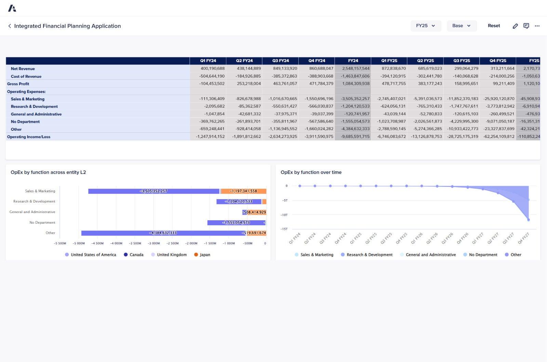
Task: Click the Q1 FY24 column header
Action: (209, 60)
